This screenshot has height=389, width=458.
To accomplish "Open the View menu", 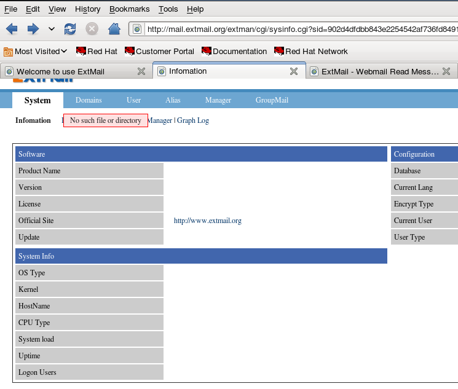I will pos(57,9).
